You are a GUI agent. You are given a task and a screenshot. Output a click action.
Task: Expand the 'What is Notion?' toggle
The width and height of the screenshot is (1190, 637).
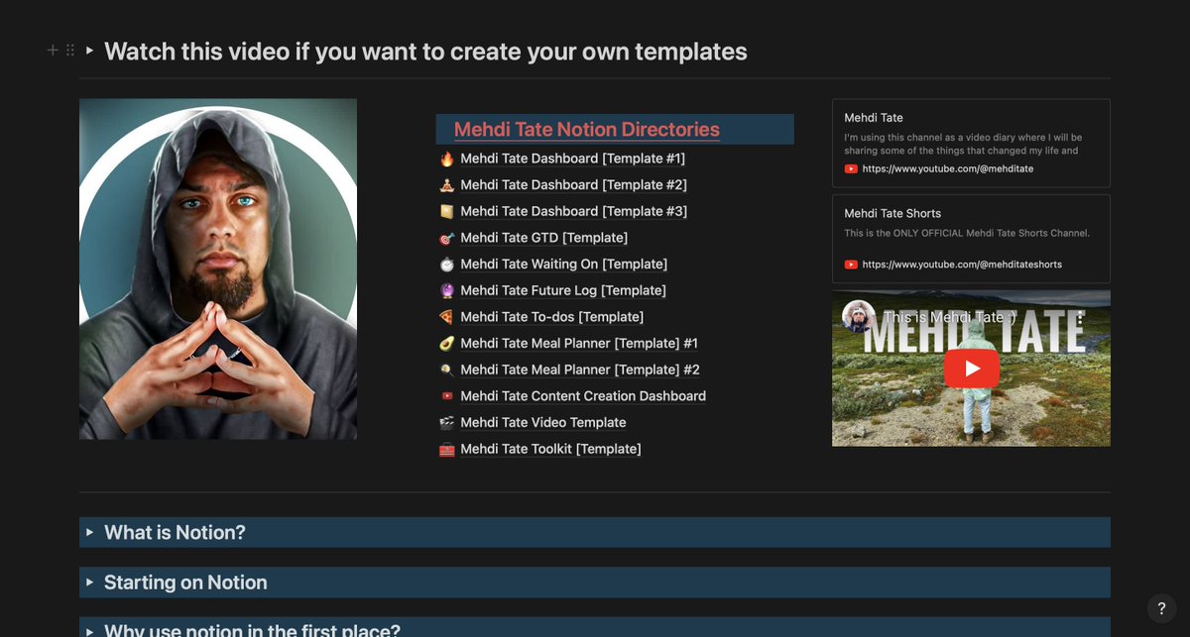(89, 532)
